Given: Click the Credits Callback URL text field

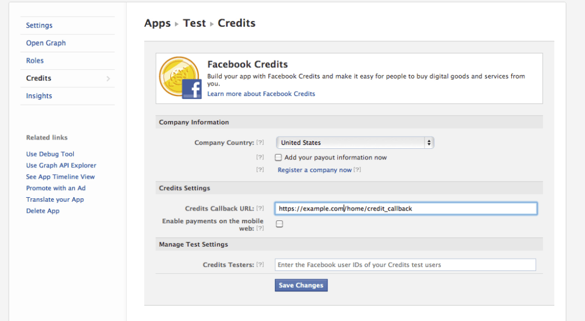Looking at the screenshot, I should [405, 208].
